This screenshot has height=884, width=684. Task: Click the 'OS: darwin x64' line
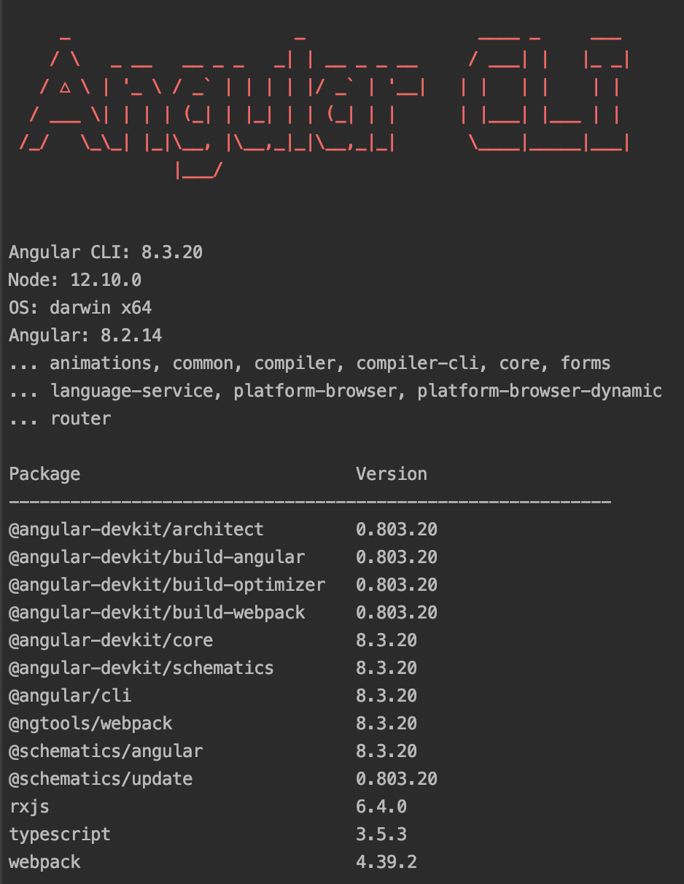80,308
